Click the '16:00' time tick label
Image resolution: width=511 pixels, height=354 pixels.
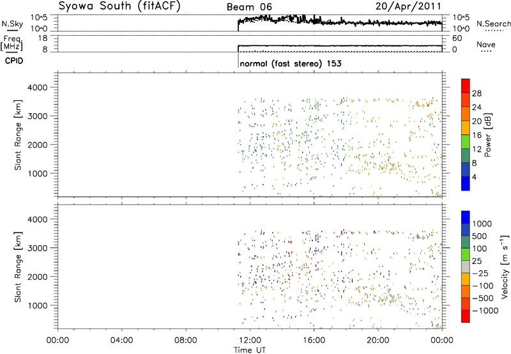(314, 341)
